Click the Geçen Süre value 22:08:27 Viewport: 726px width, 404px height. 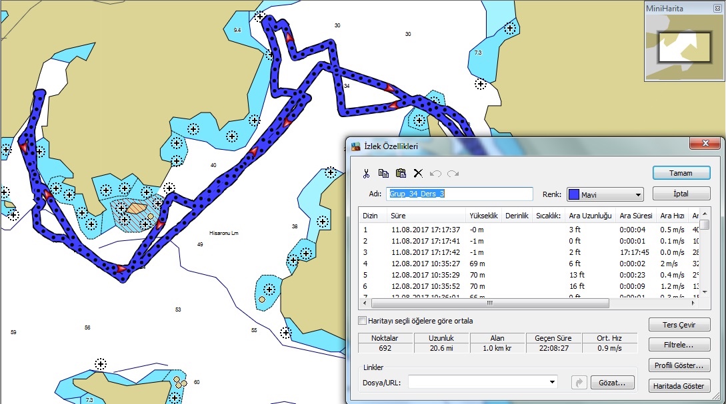click(554, 348)
